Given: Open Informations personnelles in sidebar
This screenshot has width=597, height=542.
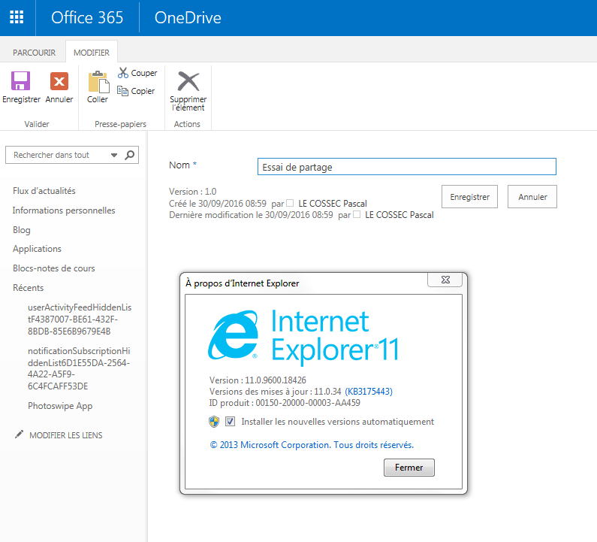Looking at the screenshot, I should (x=64, y=210).
